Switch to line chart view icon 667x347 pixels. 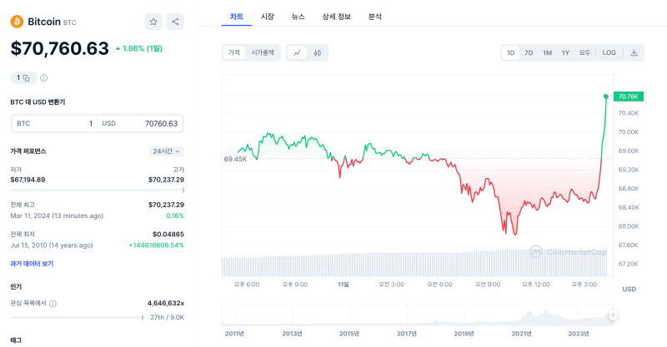coord(298,52)
